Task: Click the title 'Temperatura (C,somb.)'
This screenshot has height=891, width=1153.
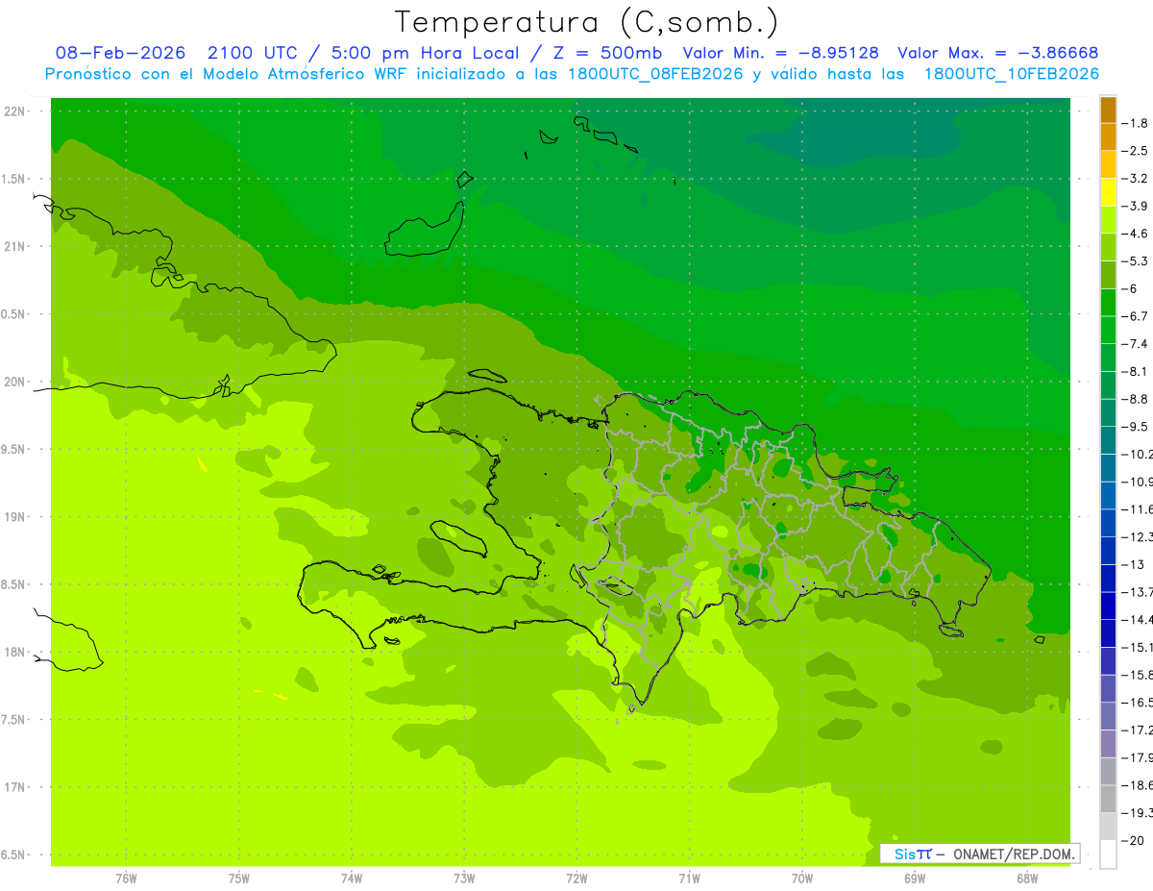Action: pos(587,22)
